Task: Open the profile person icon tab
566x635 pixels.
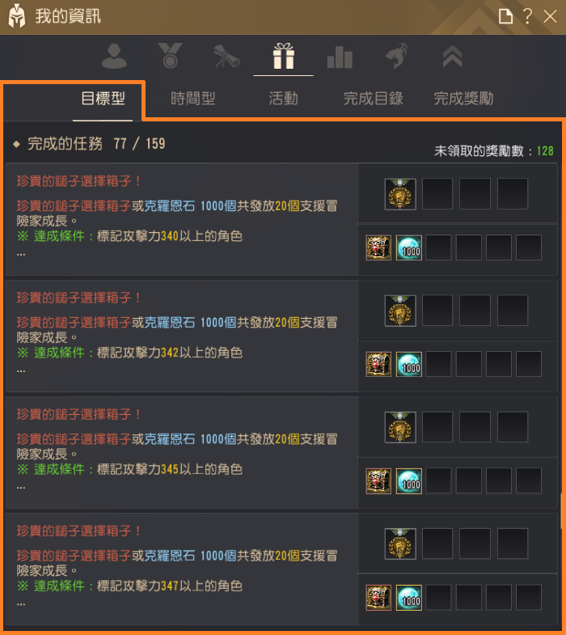Action: [x=114, y=56]
